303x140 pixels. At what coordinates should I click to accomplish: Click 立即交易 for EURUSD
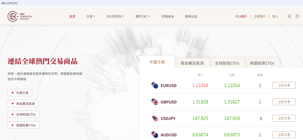pyautogui.click(x=284, y=85)
